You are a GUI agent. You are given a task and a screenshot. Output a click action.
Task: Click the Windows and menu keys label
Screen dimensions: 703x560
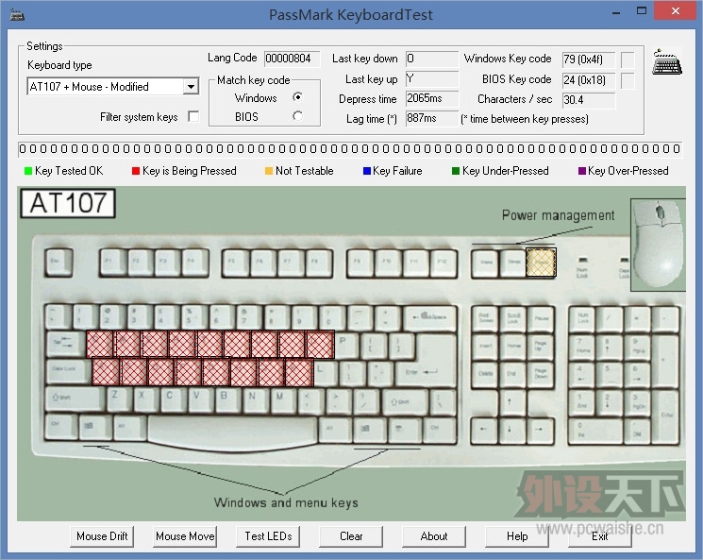(286, 502)
